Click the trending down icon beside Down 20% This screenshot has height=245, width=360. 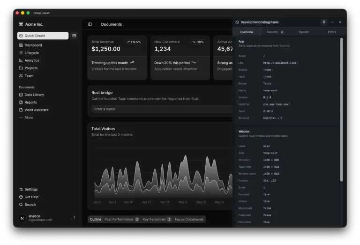[x=194, y=62]
